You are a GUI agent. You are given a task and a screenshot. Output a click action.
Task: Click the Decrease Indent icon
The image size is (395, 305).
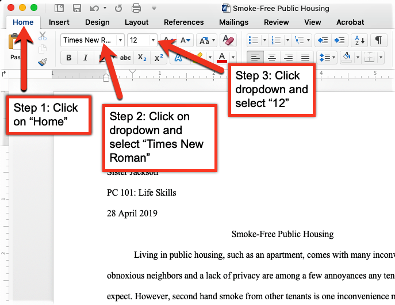323,40
